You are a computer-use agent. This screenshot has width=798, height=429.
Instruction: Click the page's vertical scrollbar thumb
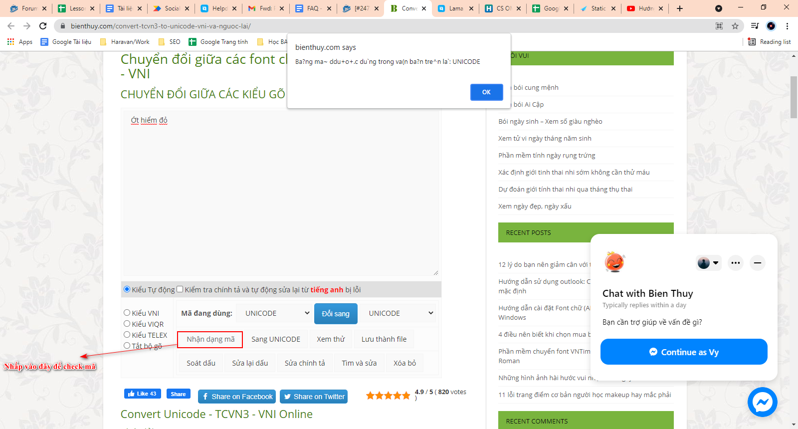(794, 97)
